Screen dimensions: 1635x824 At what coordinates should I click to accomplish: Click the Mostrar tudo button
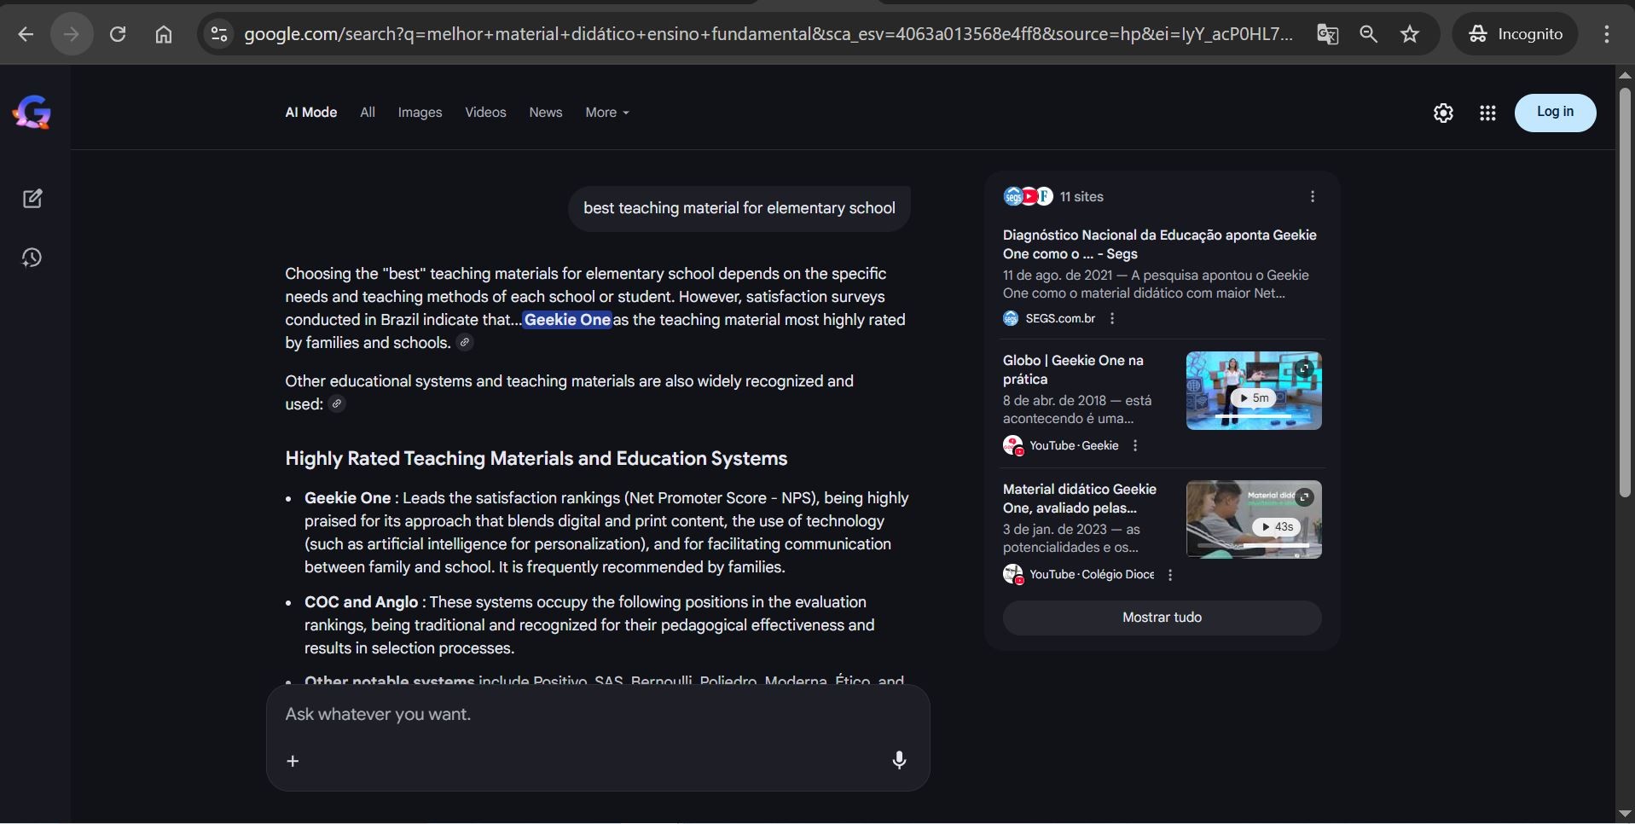click(1162, 618)
